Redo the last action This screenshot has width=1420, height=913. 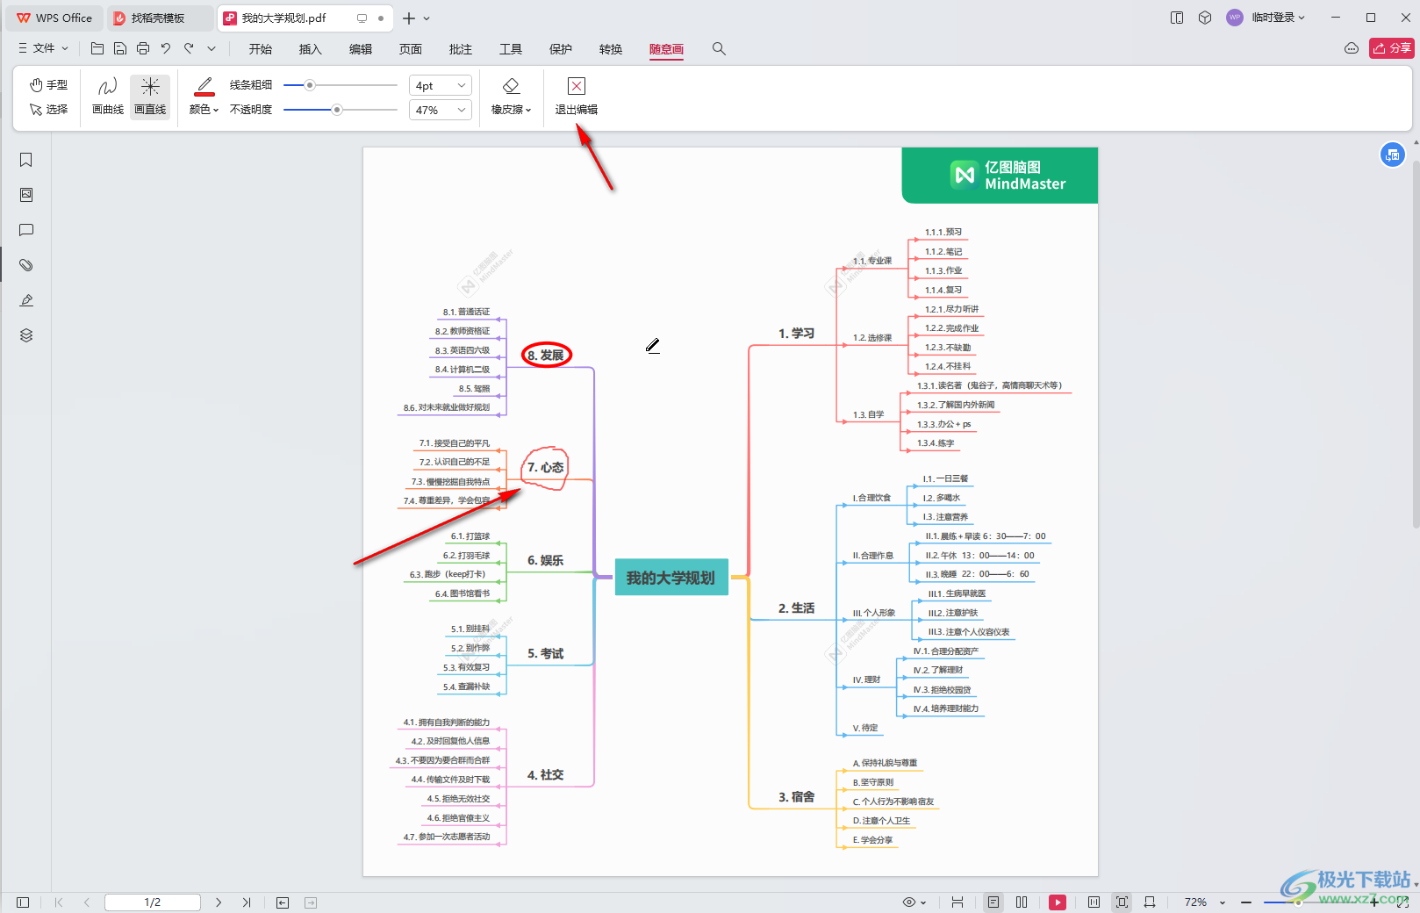coord(189,48)
